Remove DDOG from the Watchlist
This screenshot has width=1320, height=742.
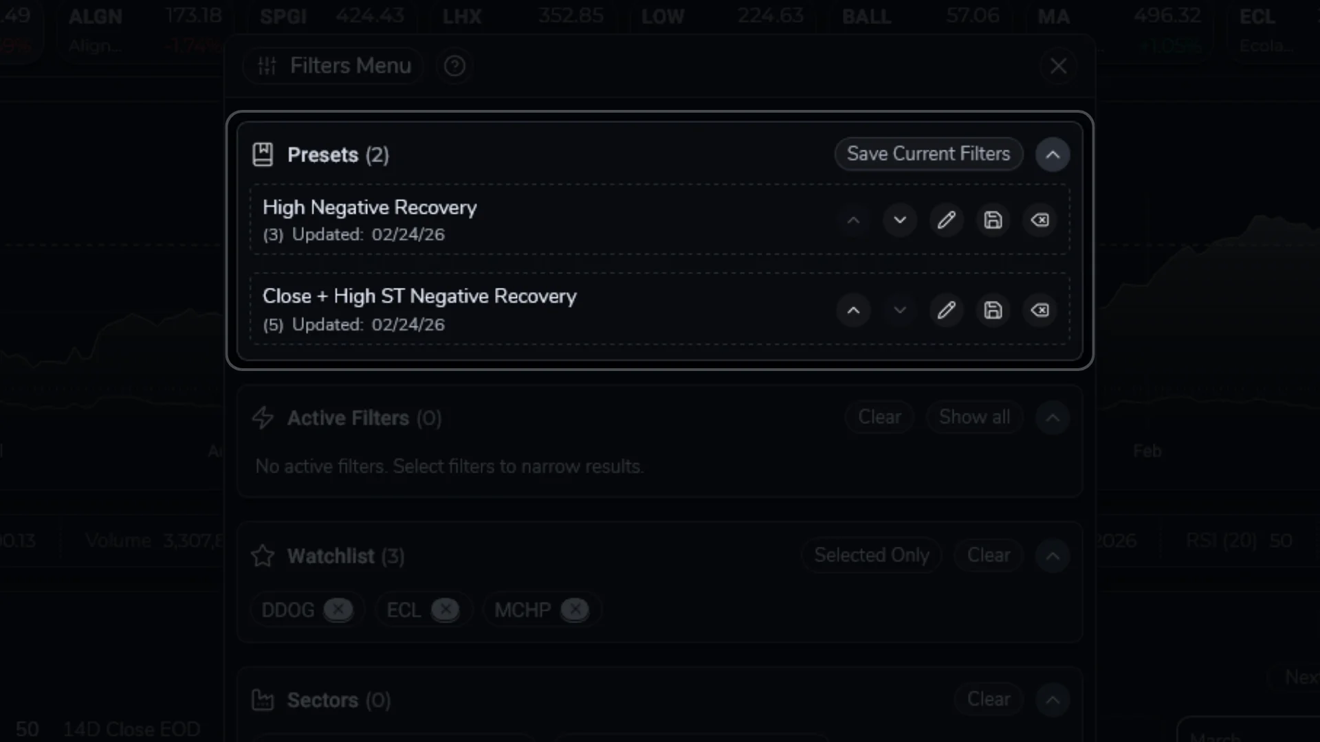tap(338, 609)
